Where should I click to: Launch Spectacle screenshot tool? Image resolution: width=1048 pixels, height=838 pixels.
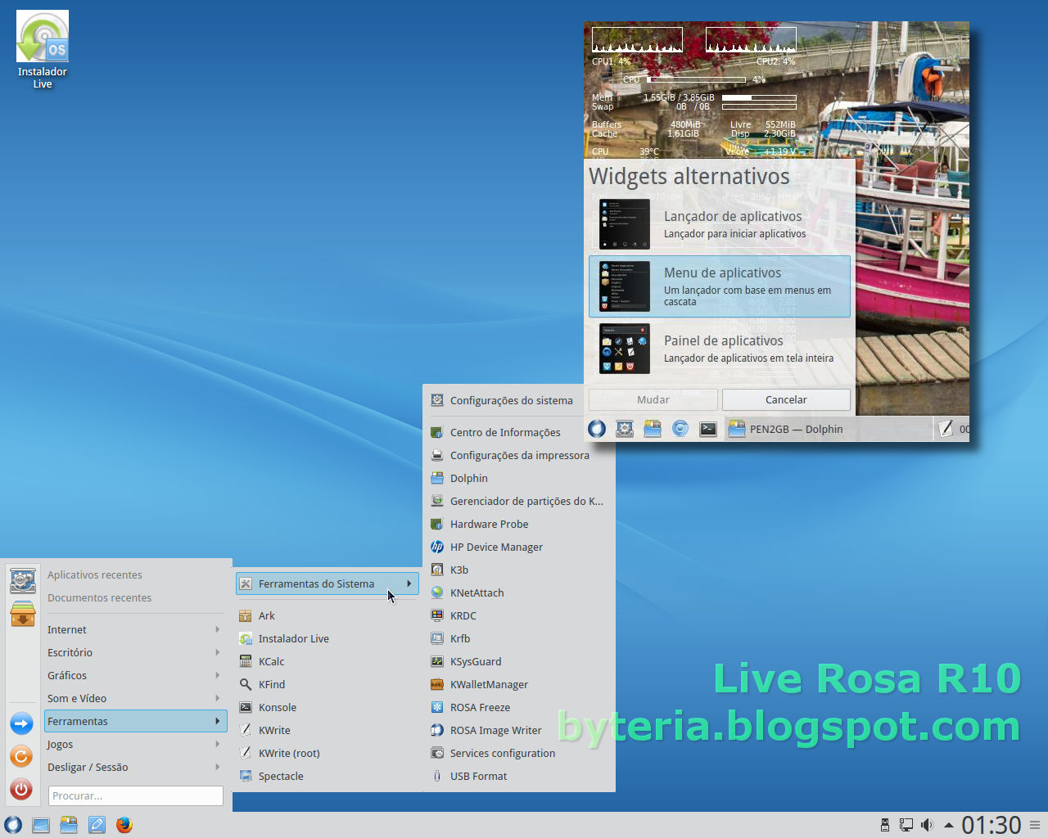pos(280,776)
